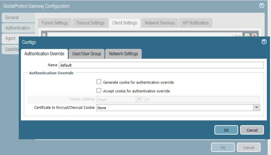Open the Tunnel Settings tab

[55, 23]
